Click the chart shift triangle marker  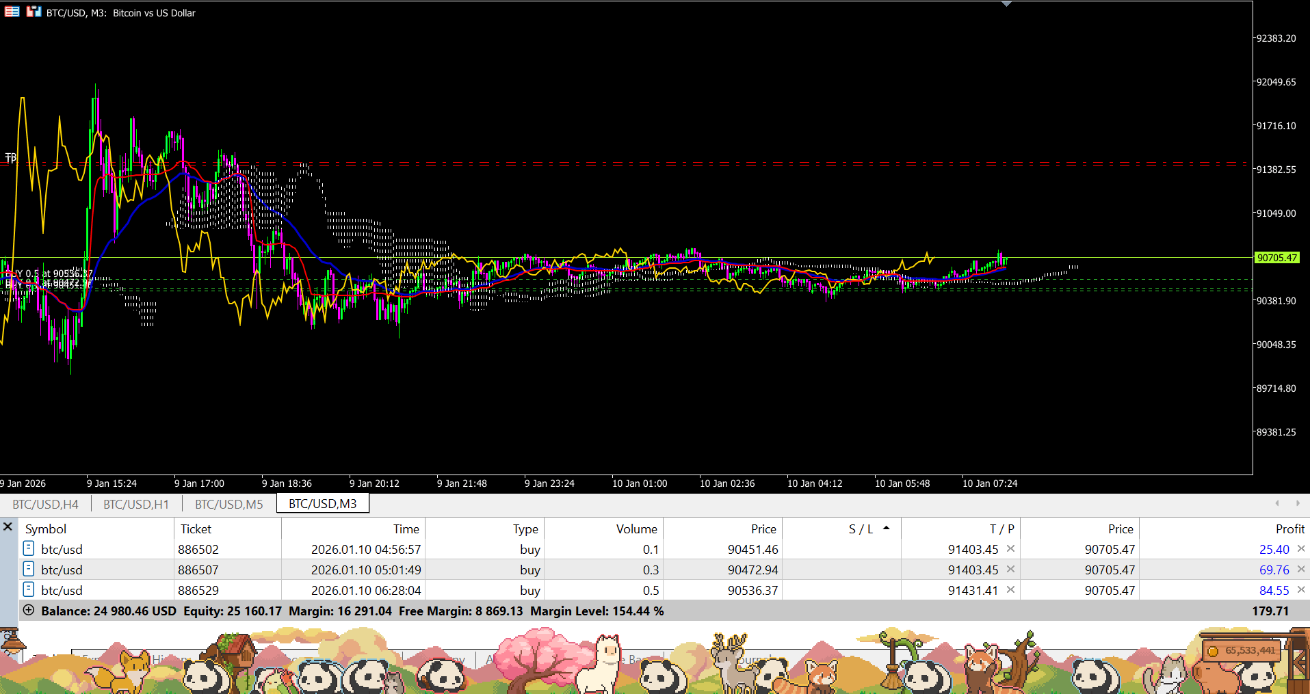click(1006, 4)
